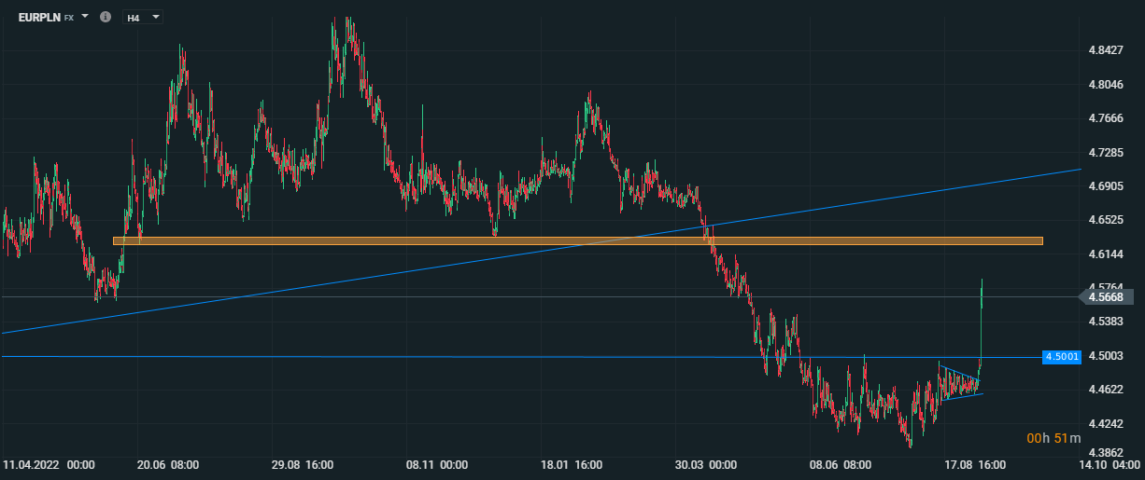Click the 08.11 00:00 time axis label
The image size is (1145, 480).
438,464
